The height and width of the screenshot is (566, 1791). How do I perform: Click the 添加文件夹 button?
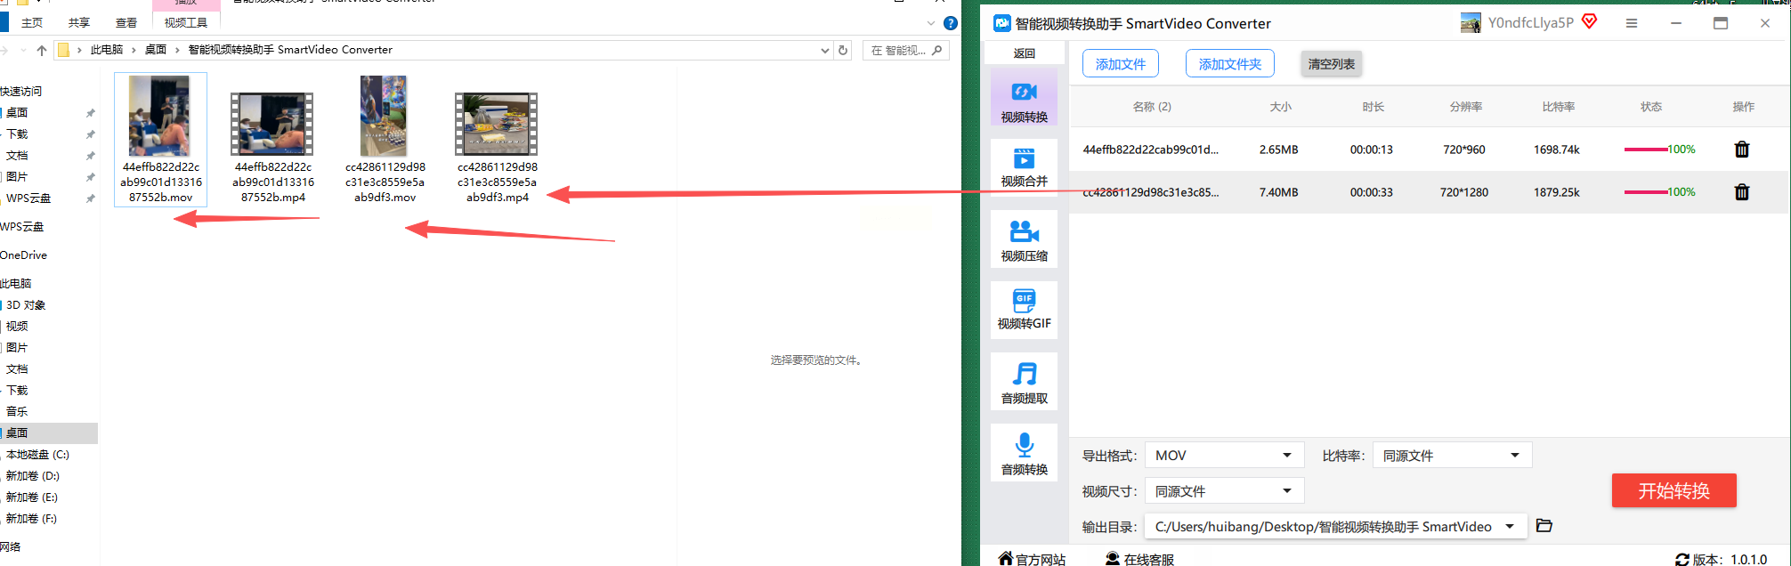pos(1230,64)
